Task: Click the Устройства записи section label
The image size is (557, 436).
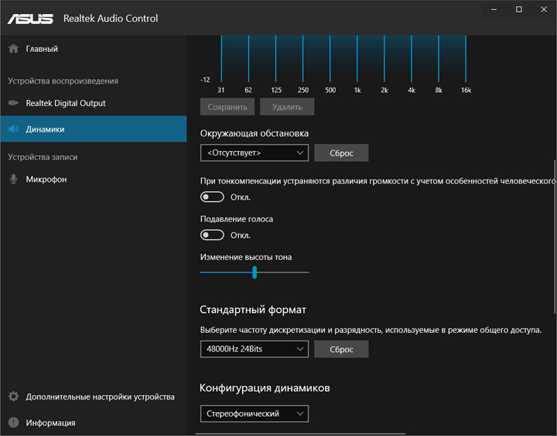Action: tap(43, 157)
